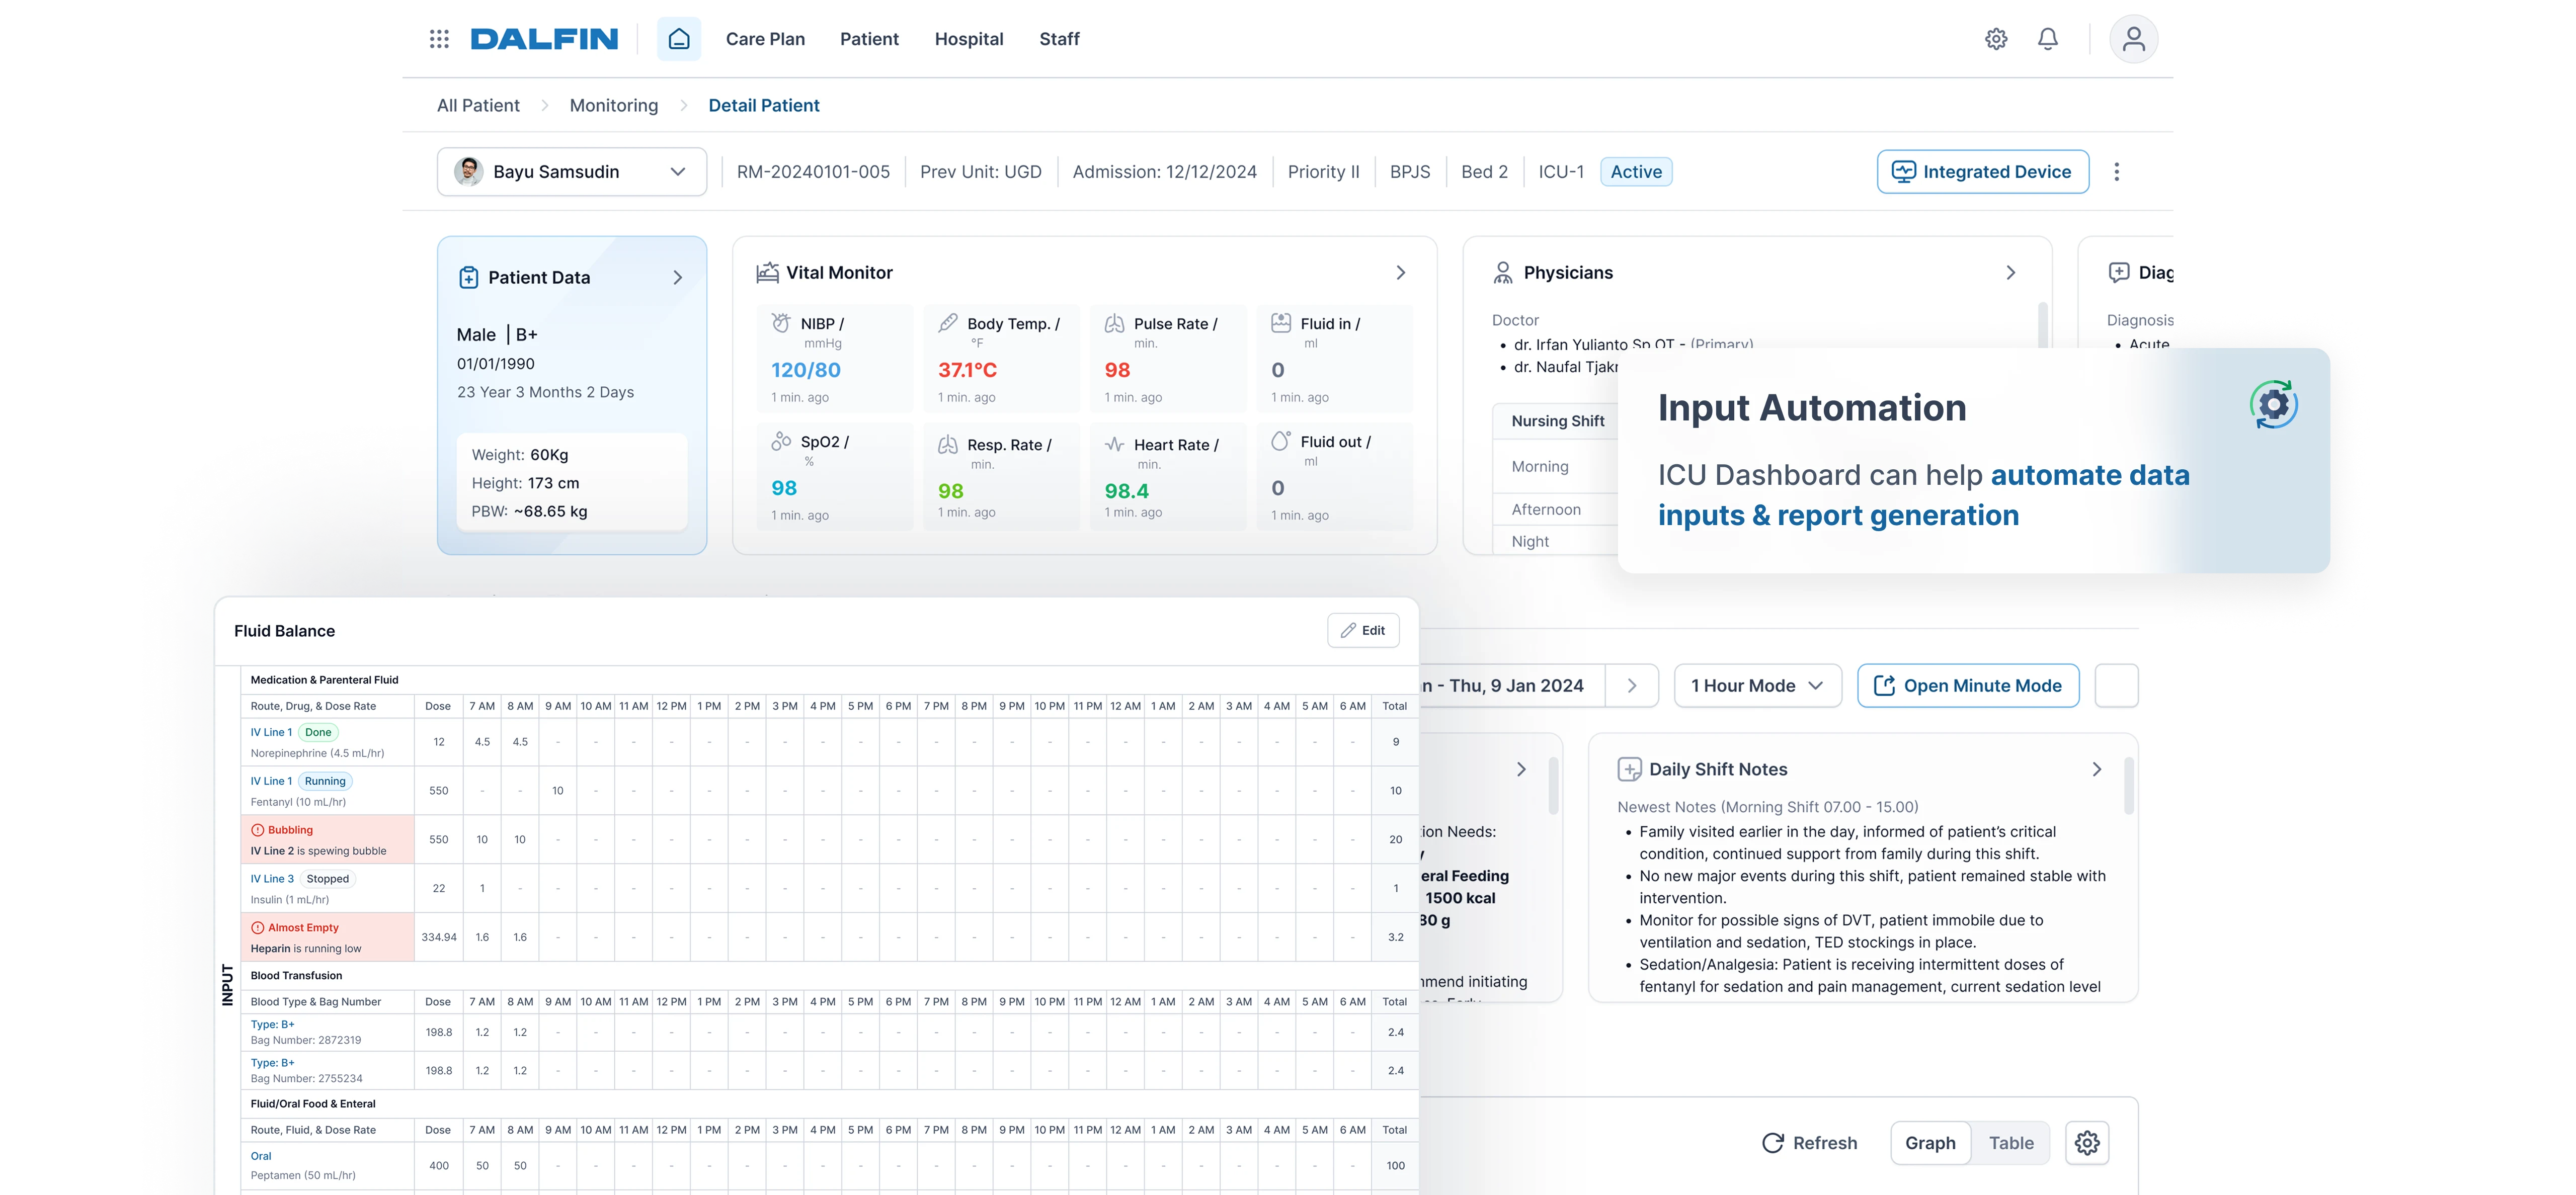The height and width of the screenshot is (1195, 2576).
Task: Open settings gear in top bar
Action: pyautogui.click(x=1996, y=39)
